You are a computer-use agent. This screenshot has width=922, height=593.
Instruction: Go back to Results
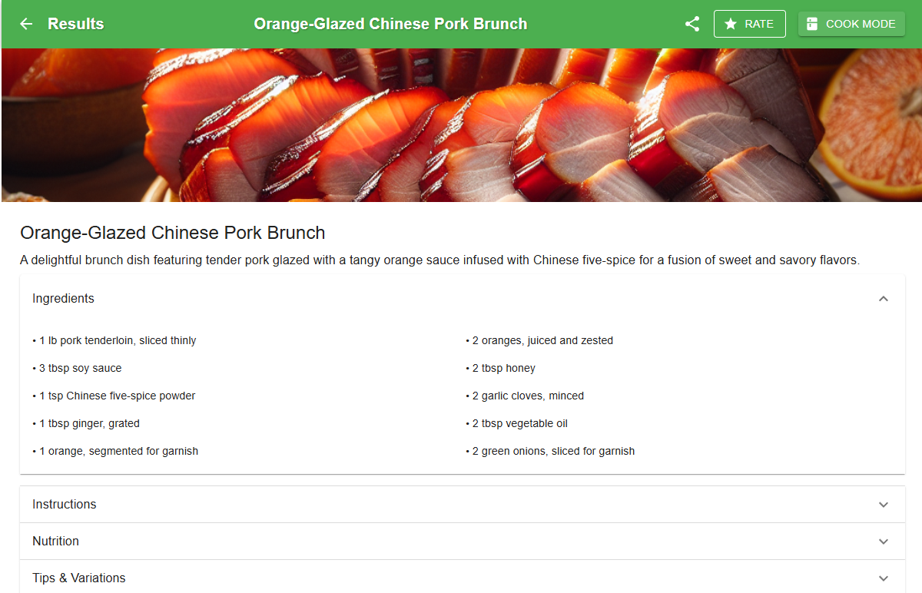click(x=75, y=24)
